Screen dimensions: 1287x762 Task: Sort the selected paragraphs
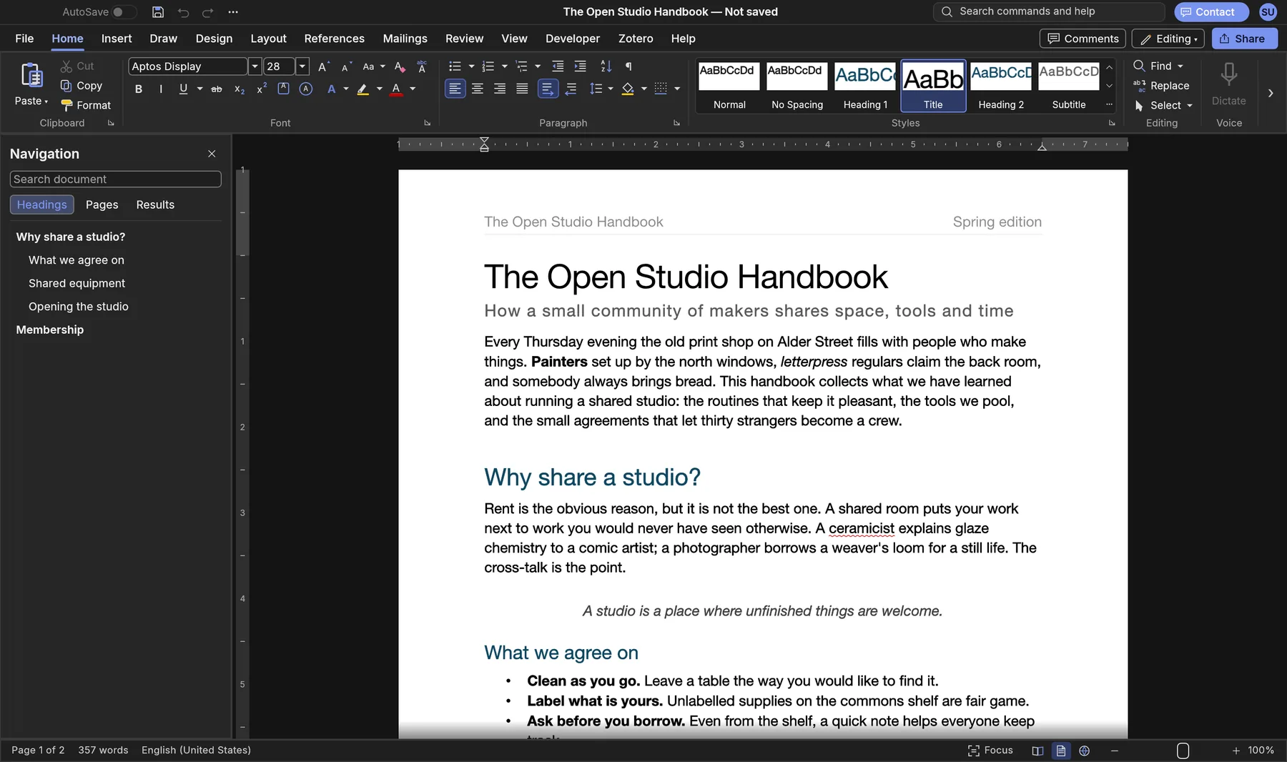pyautogui.click(x=606, y=66)
